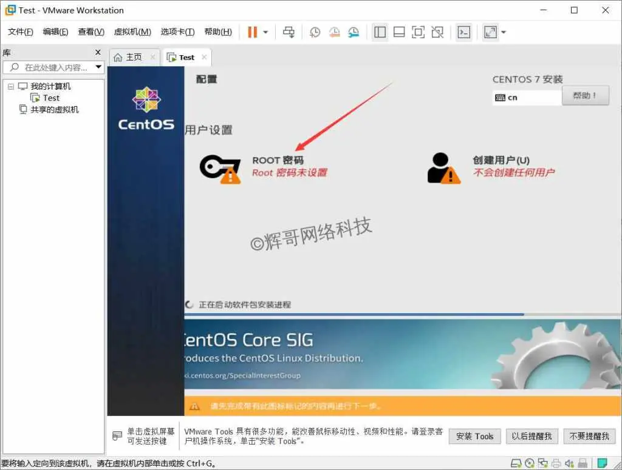The image size is (622, 470).
Task: Select 我的计算机 in the library tree
Action: (x=50, y=86)
